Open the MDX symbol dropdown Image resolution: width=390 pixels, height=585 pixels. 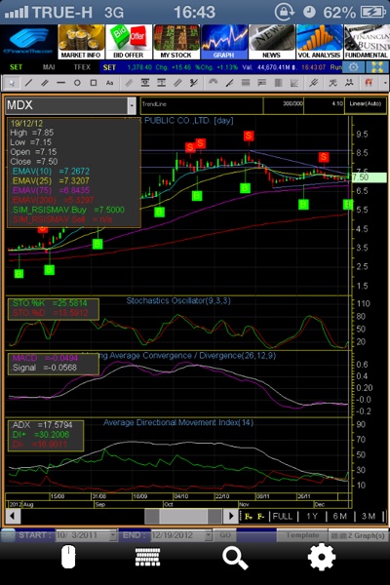[x=132, y=105]
